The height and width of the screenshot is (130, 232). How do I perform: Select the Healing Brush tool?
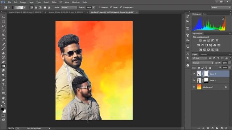point(3,44)
